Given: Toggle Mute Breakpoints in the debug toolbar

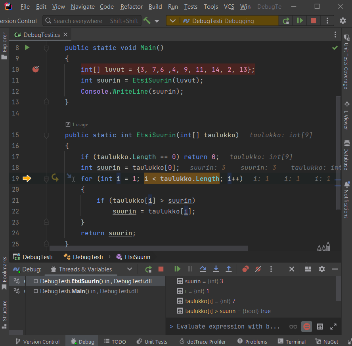Looking at the screenshot, I should point(258,269).
